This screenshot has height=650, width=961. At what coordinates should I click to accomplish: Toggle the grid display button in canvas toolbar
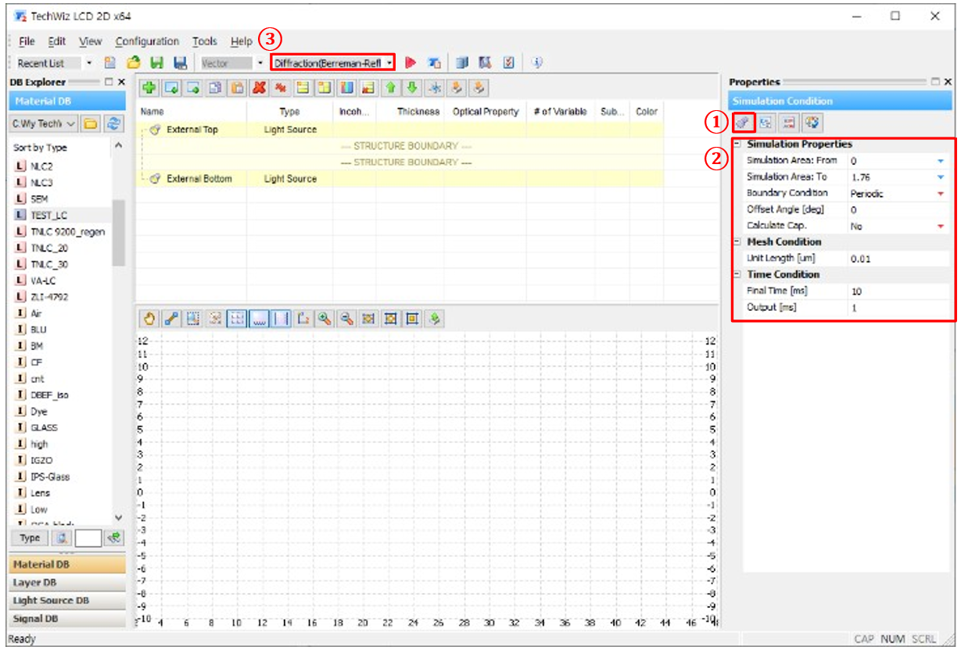tap(237, 319)
